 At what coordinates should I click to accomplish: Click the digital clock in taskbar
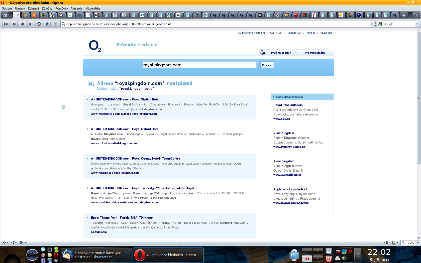pos(379,252)
